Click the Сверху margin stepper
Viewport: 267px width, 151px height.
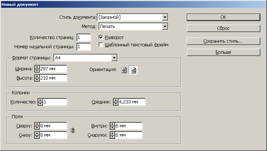37,126
